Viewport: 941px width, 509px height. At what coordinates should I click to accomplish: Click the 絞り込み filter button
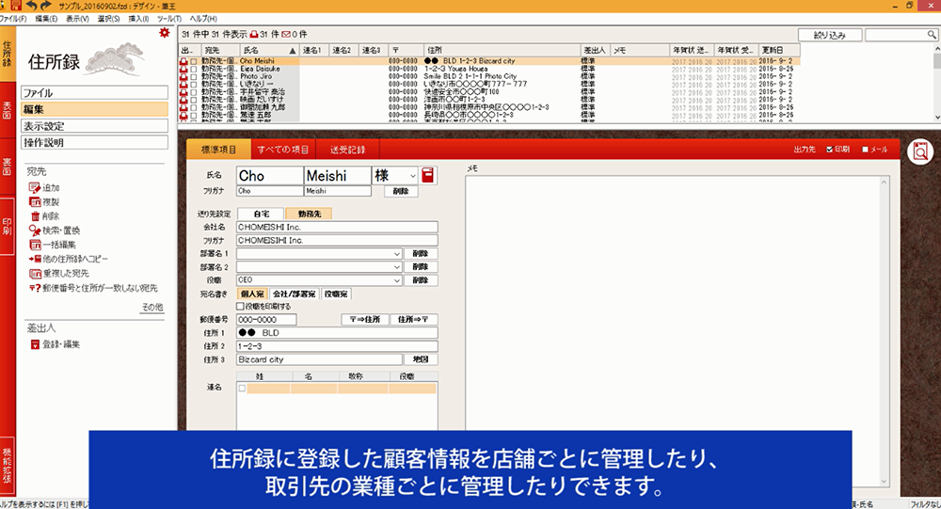tap(830, 35)
